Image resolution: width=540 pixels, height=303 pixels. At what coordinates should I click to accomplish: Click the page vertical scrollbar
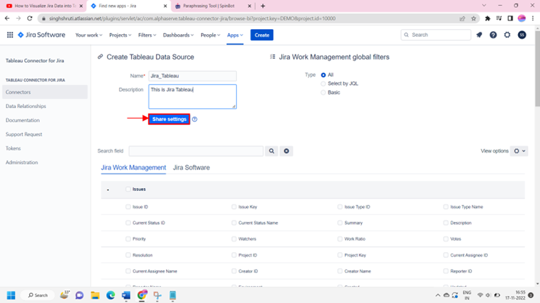pos(537,69)
